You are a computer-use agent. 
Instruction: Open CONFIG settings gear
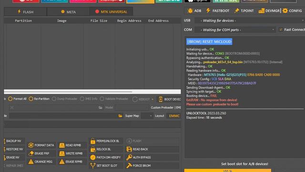(292, 11)
